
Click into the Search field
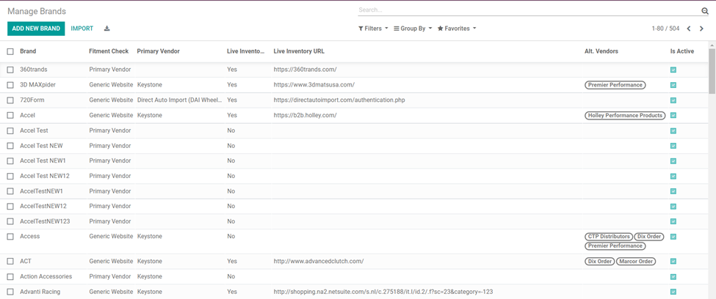tap(529, 10)
